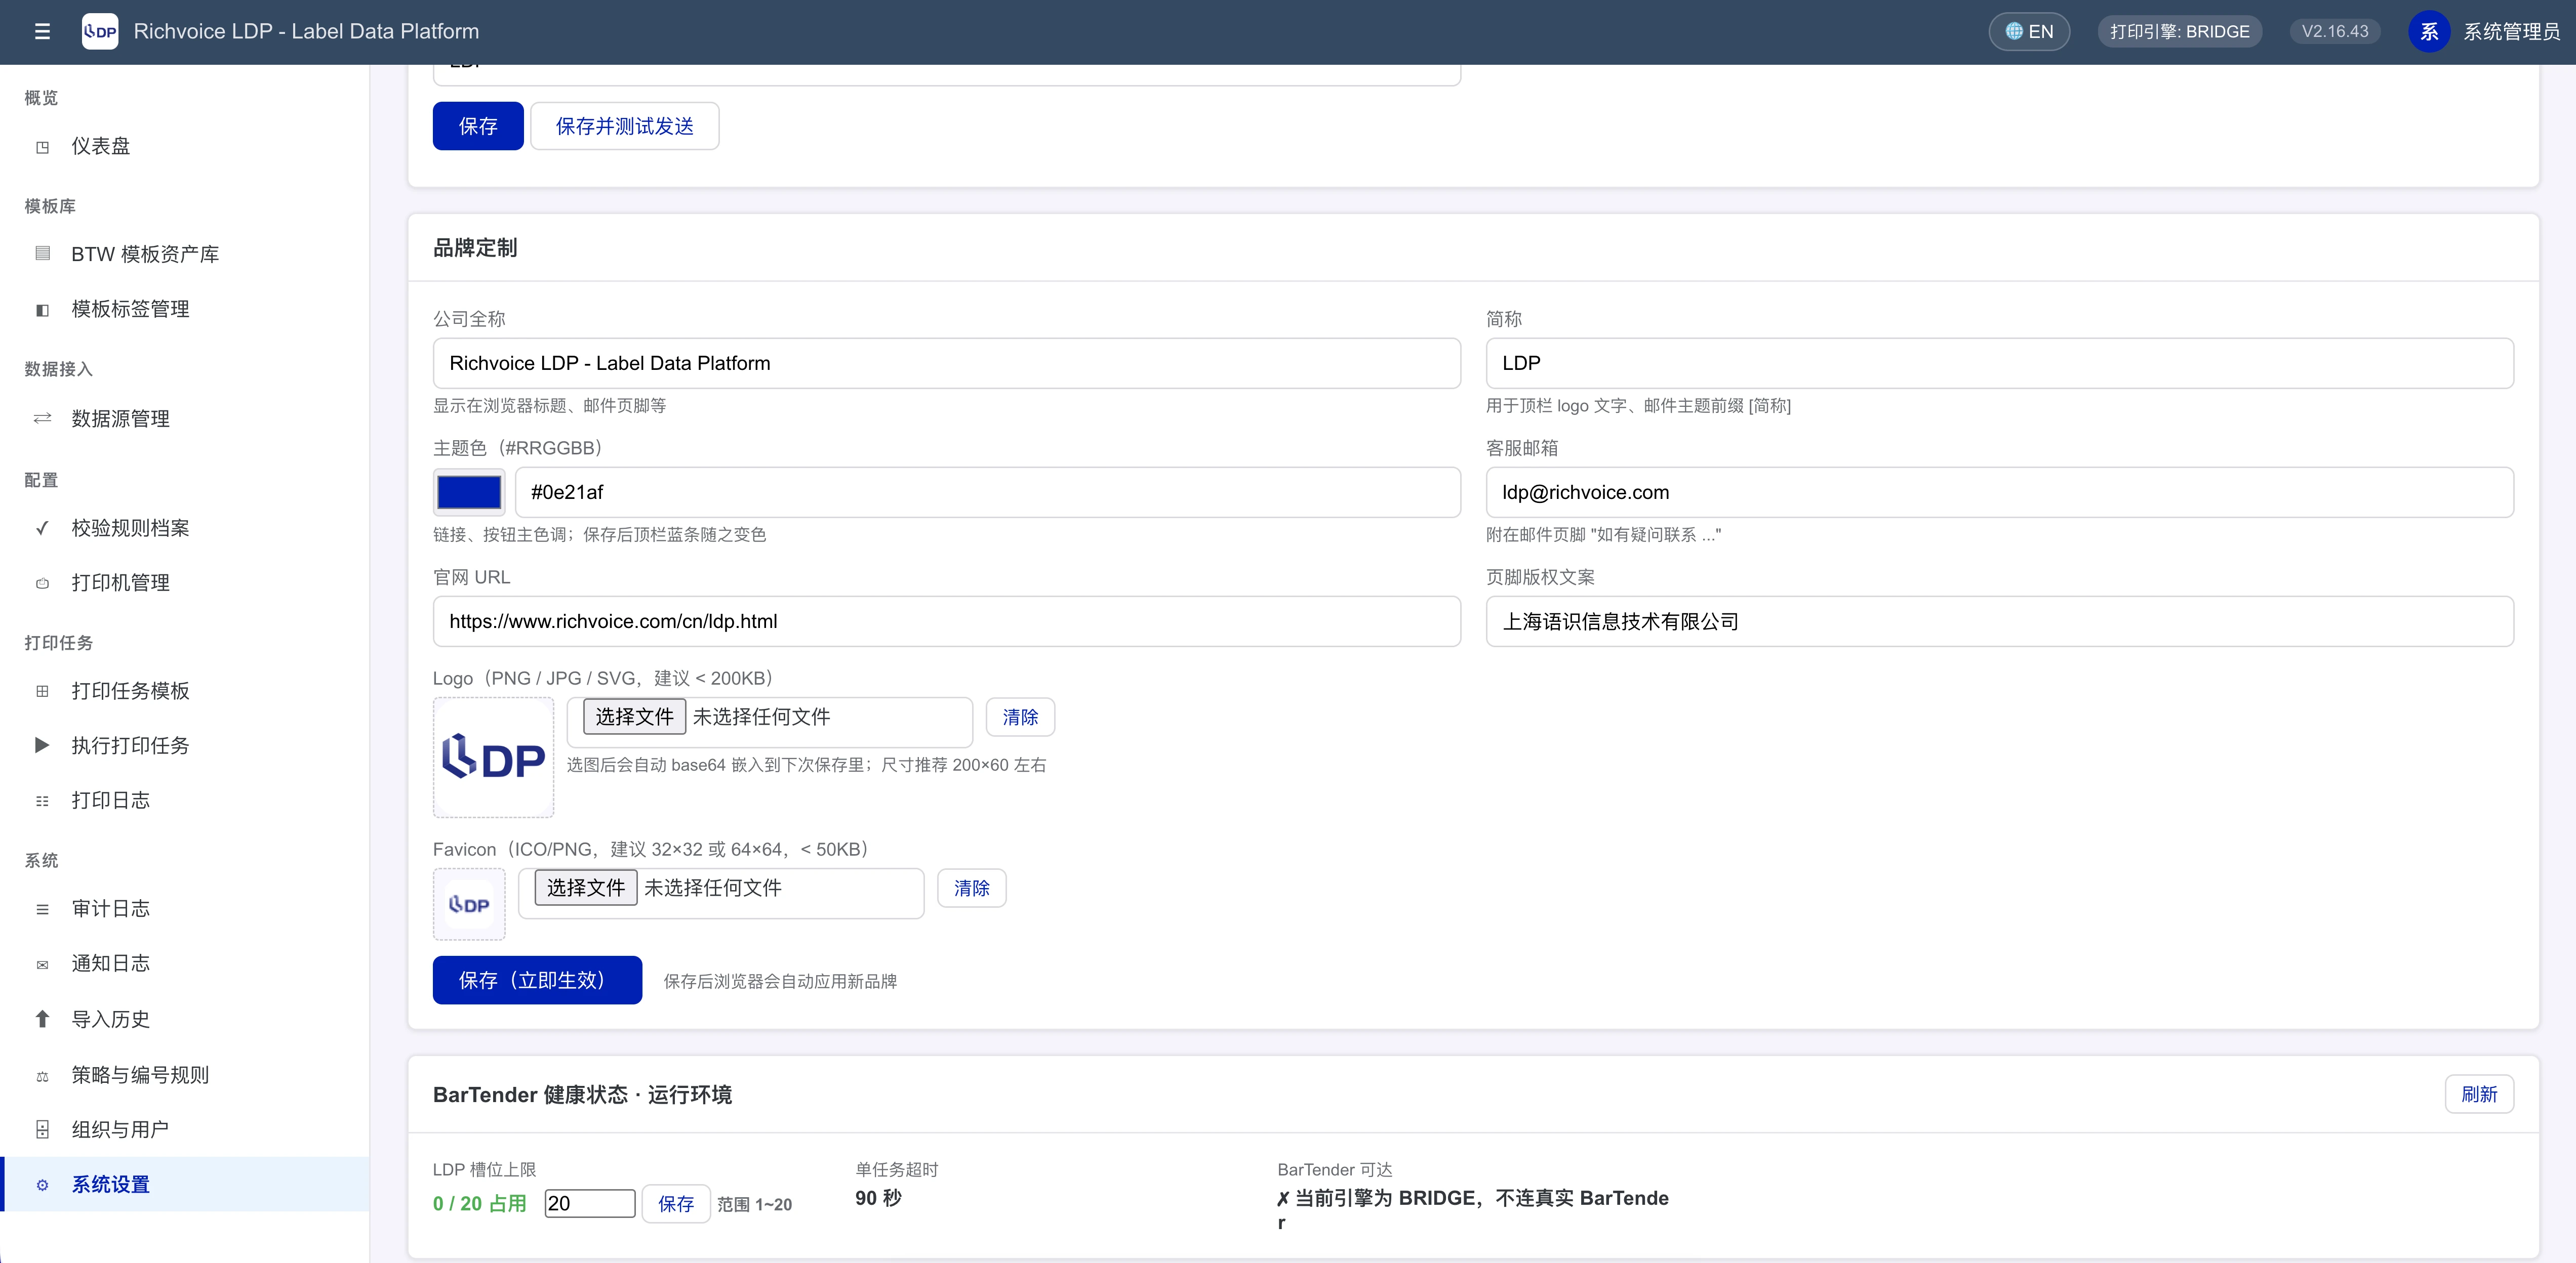
Task: Focus the 简称 LDP input field
Action: click(1999, 364)
